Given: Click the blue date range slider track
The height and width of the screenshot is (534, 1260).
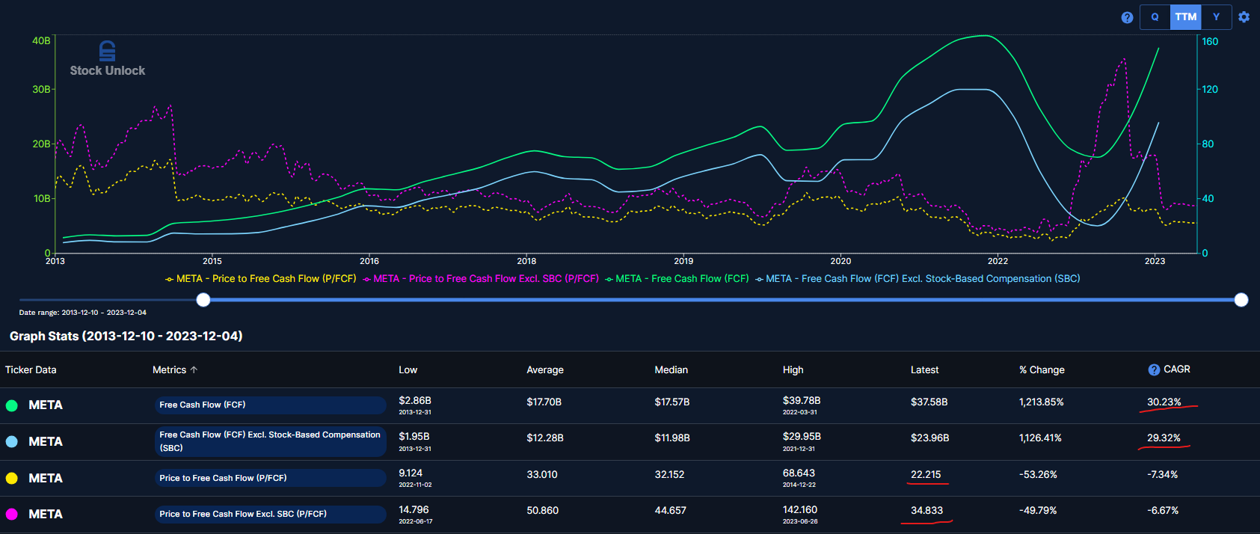Looking at the screenshot, I should [722, 300].
